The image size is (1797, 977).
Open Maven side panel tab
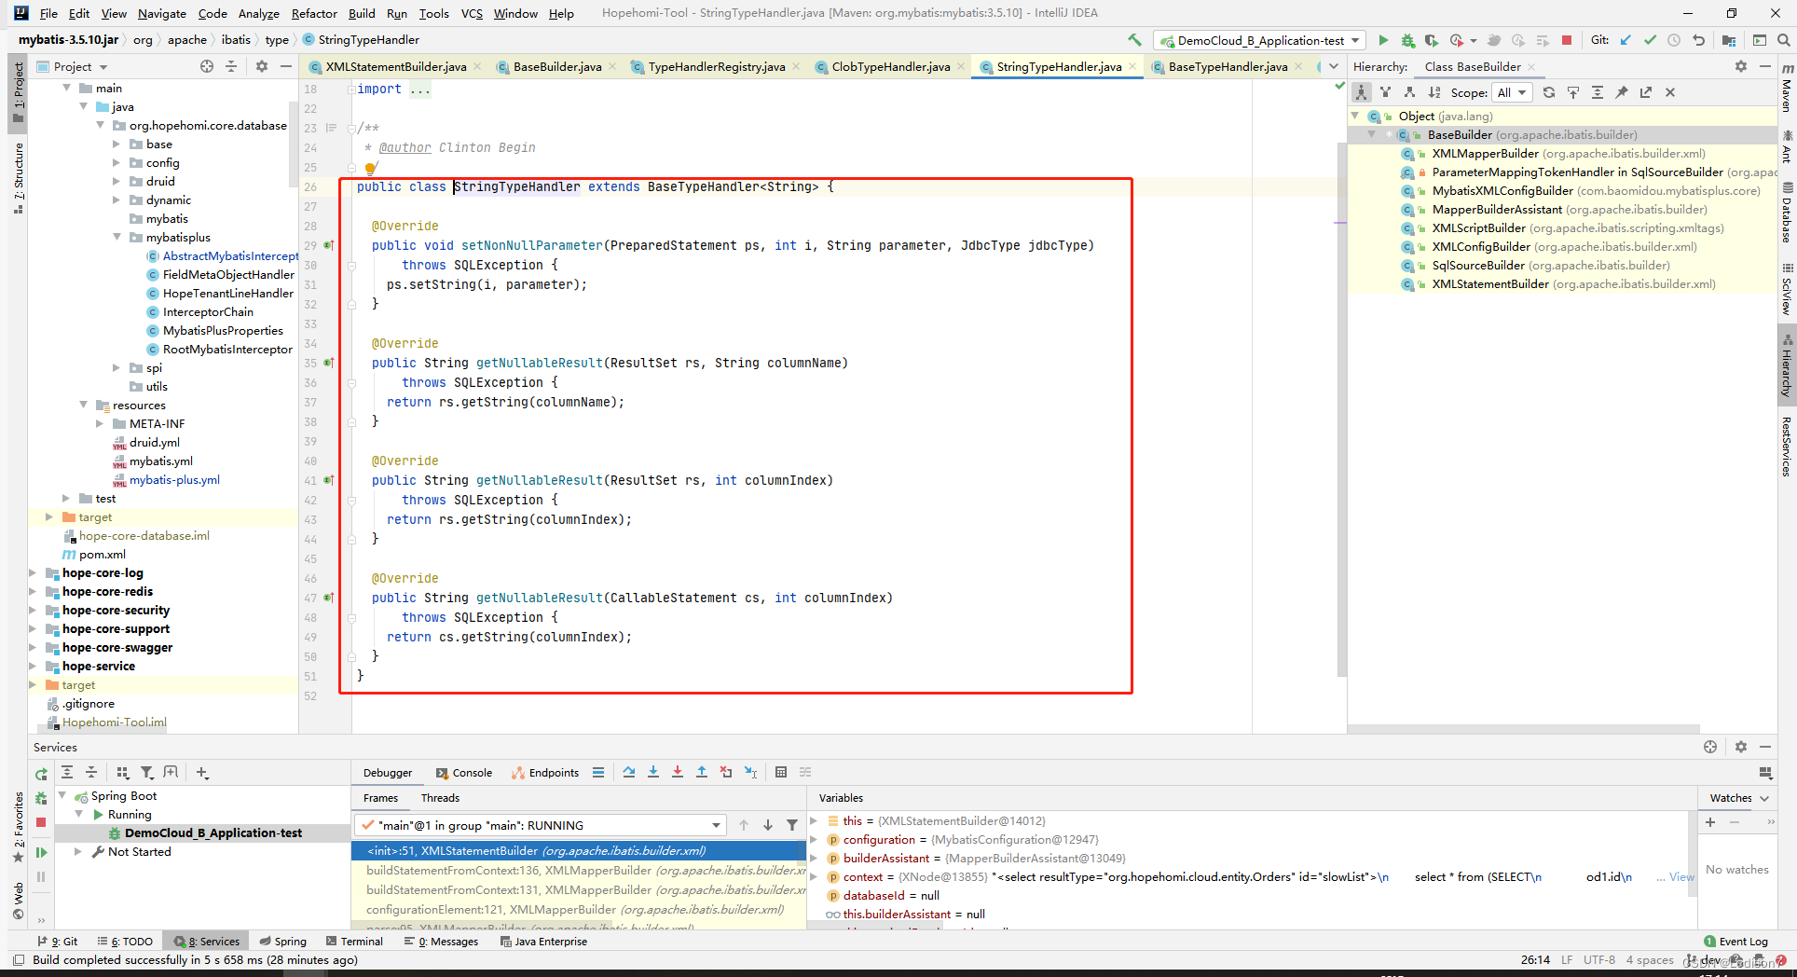[x=1787, y=89]
